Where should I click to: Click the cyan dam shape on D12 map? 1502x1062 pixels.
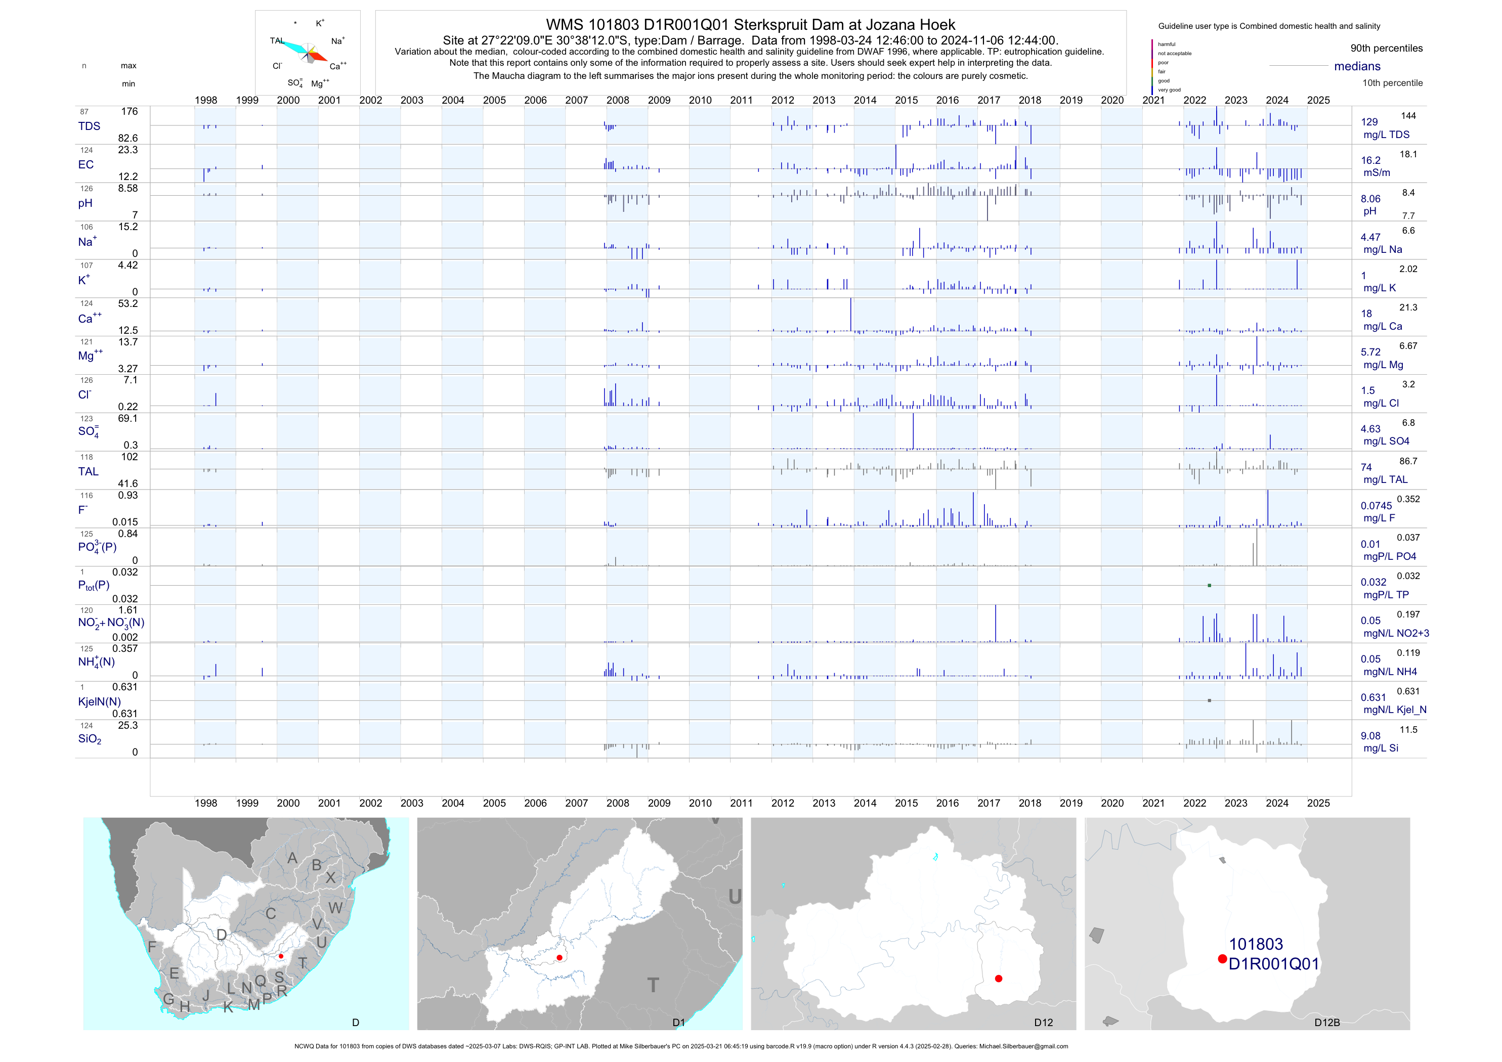tap(935, 857)
